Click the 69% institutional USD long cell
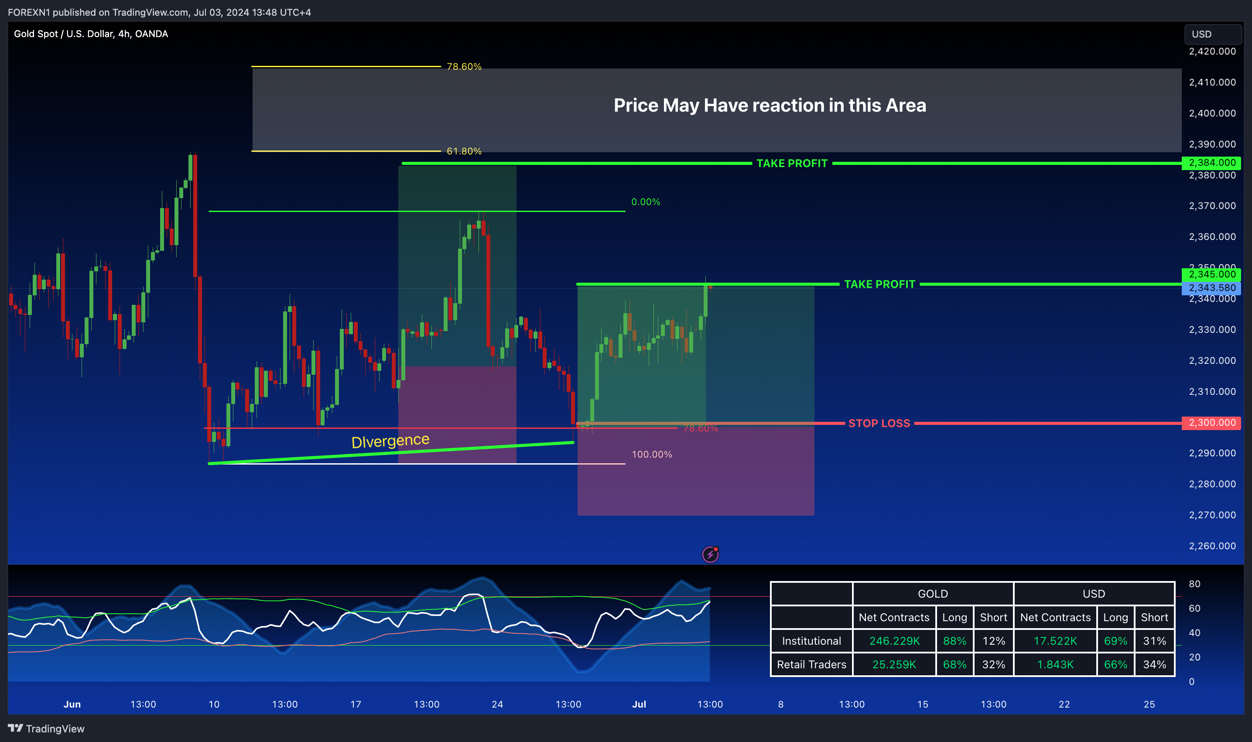 [x=1115, y=641]
